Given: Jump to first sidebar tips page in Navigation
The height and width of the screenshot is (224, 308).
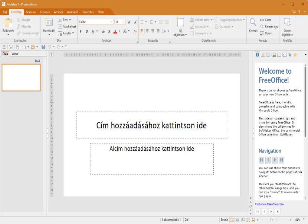Looking at the screenshot, I should point(262,160).
